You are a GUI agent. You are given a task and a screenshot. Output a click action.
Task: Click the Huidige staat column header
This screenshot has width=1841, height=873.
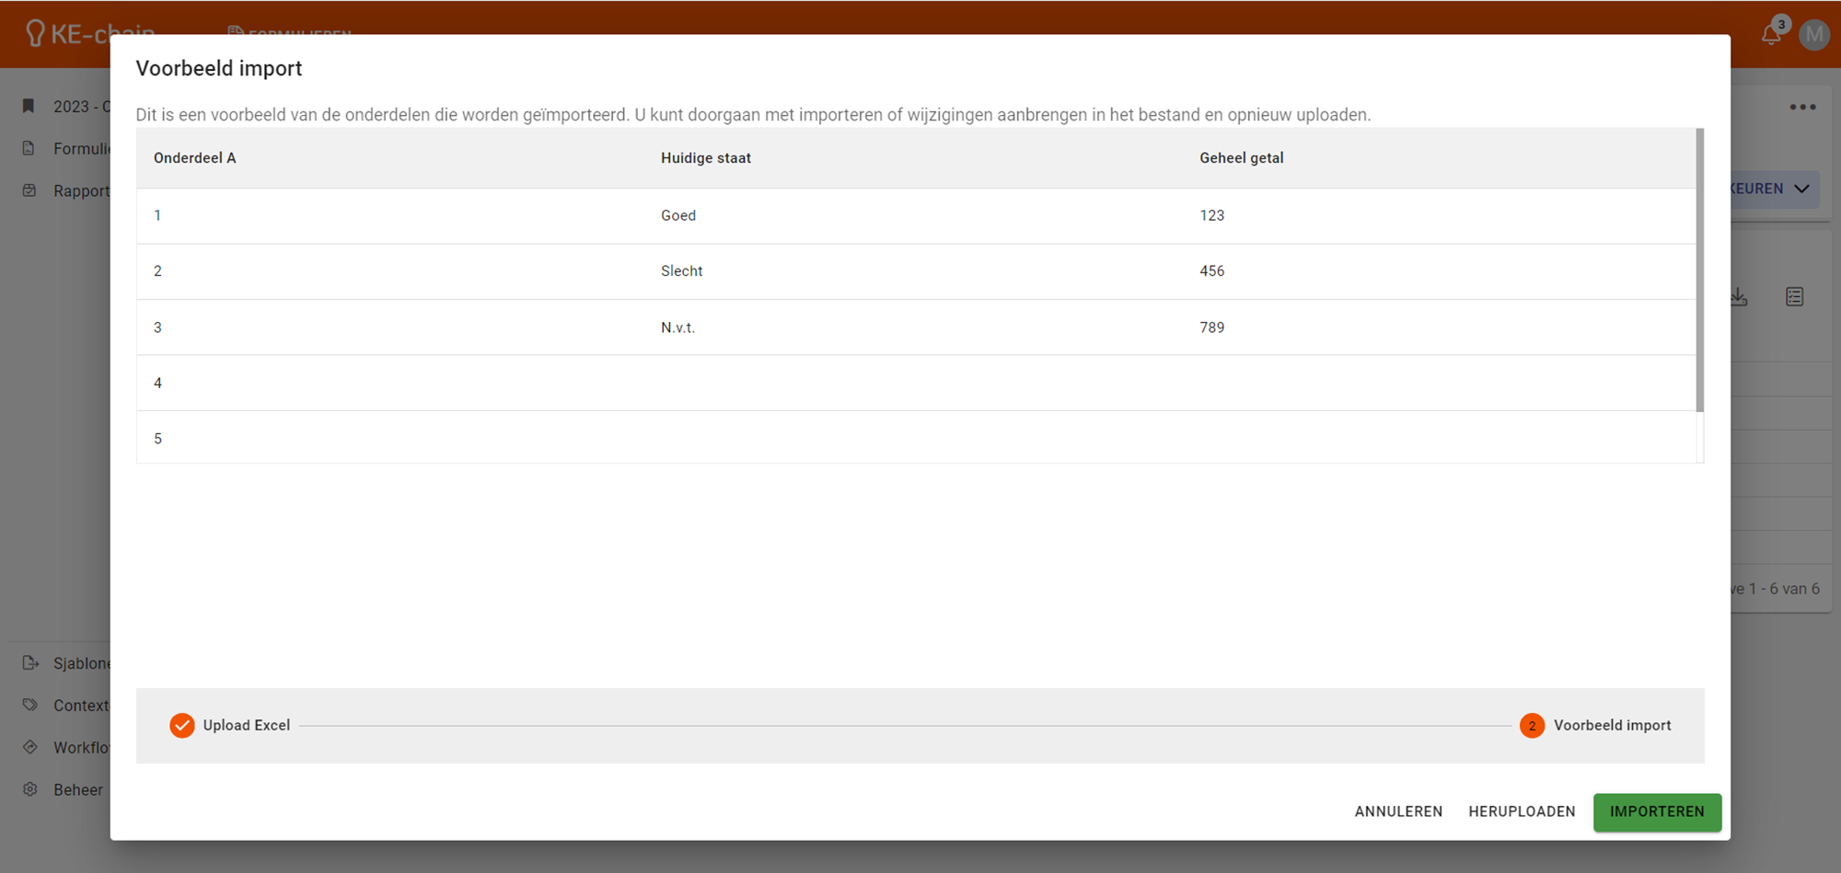click(x=705, y=158)
